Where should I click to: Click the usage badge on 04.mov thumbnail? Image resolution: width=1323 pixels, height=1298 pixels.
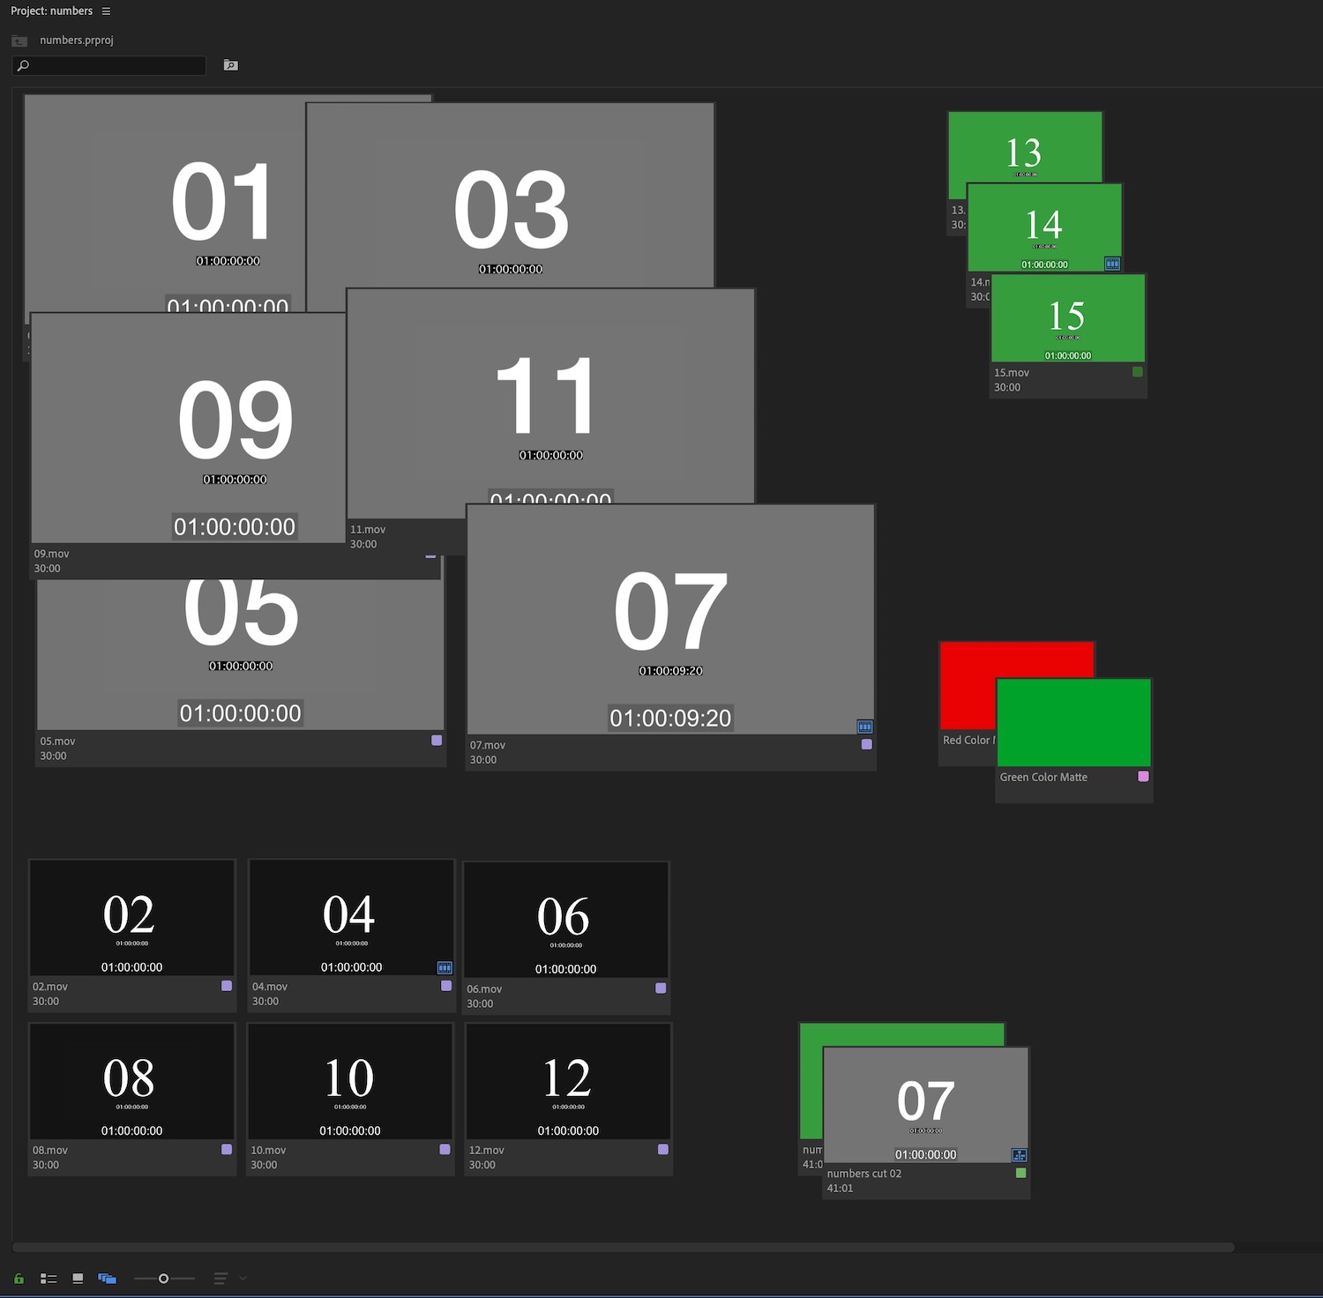coord(445,967)
